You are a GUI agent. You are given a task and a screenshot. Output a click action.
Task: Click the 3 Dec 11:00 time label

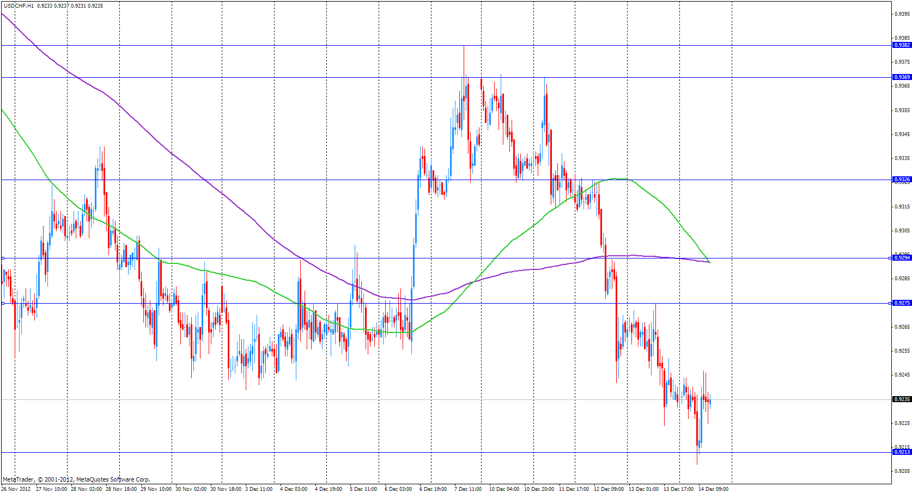tap(259, 489)
